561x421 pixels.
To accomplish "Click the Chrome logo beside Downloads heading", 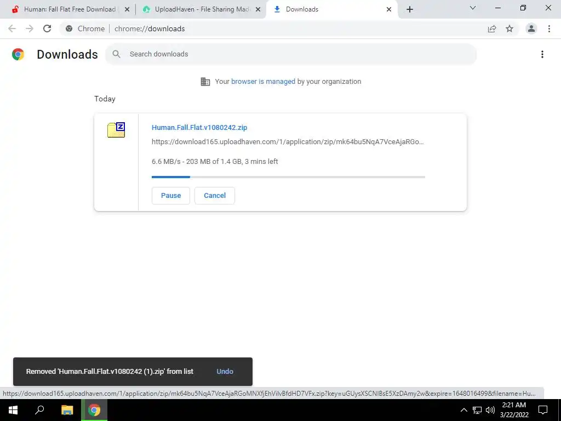I will point(18,54).
